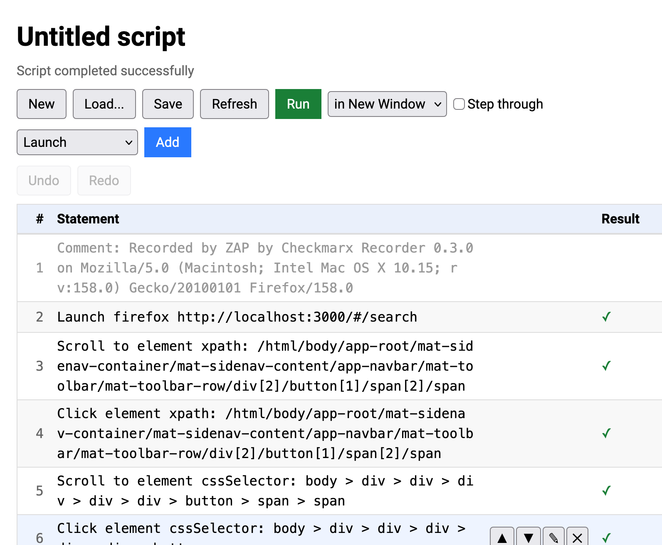Delete statement 6 with the X icon
Image resolution: width=662 pixels, height=545 pixels.
pyautogui.click(x=577, y=538)
